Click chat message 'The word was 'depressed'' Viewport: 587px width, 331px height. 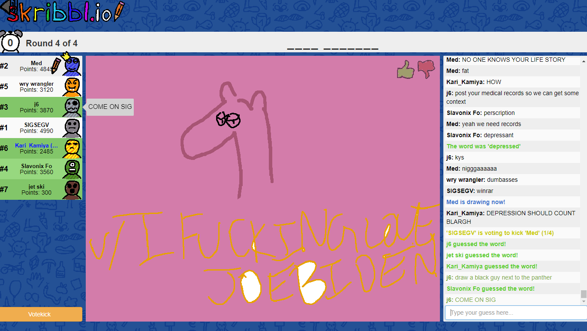[484, 146]
